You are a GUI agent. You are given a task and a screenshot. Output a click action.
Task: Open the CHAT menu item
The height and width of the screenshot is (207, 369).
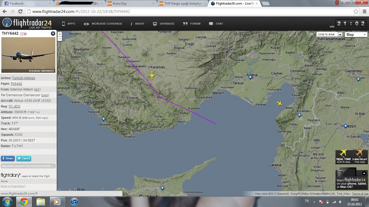pyautogui.click(x=216, y=24)
